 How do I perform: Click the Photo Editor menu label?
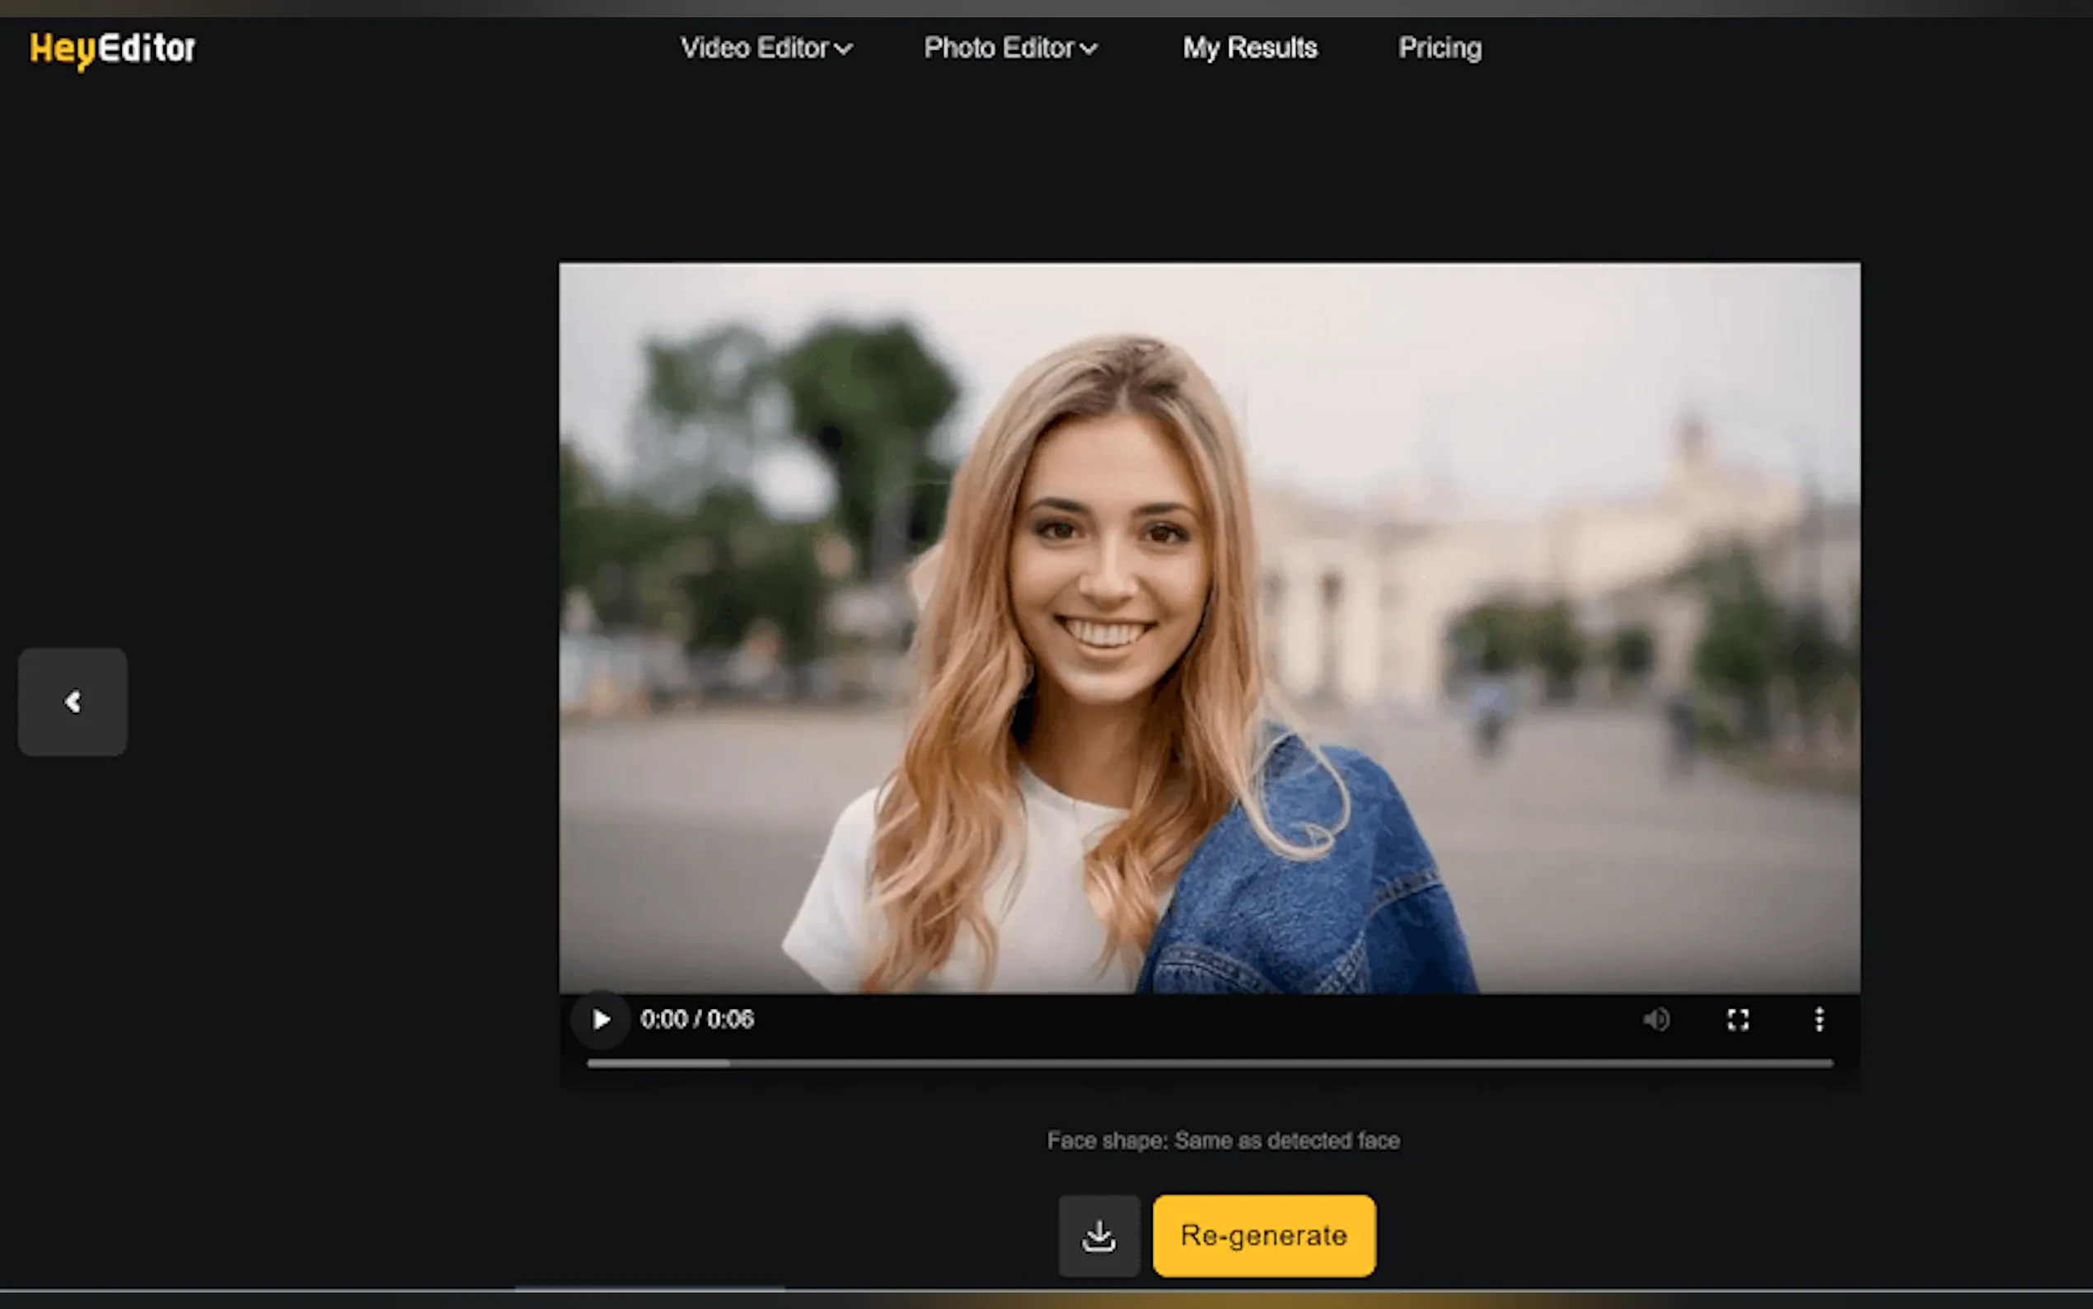tap(998, 48)
